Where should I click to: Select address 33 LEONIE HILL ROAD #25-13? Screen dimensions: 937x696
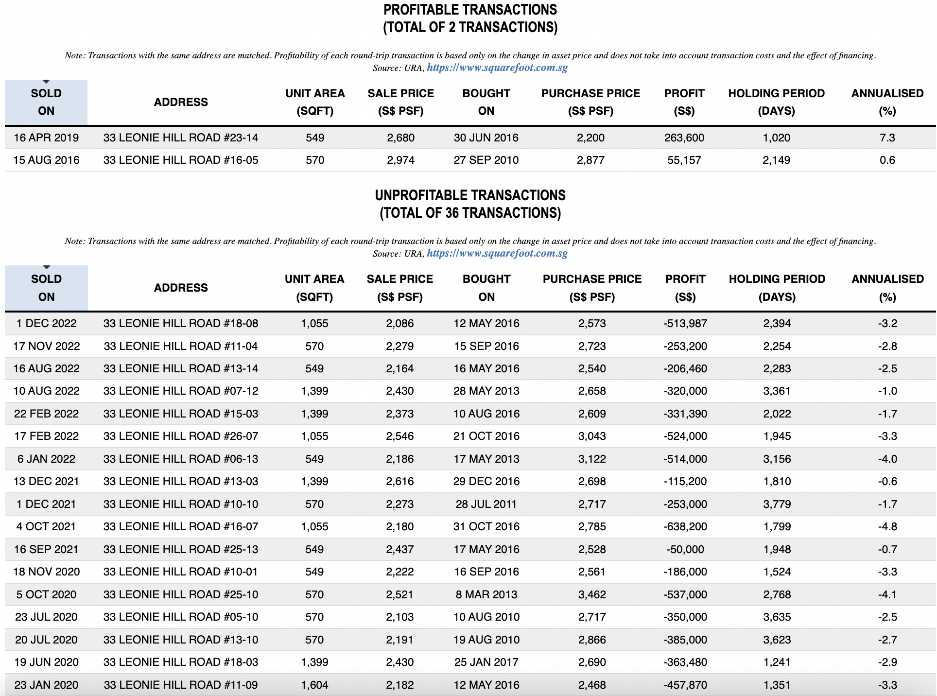click(x=181, y=549)
